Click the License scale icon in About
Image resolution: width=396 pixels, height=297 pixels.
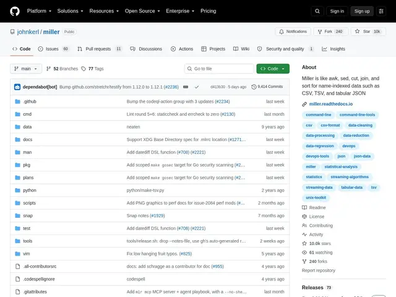point(304,217)
